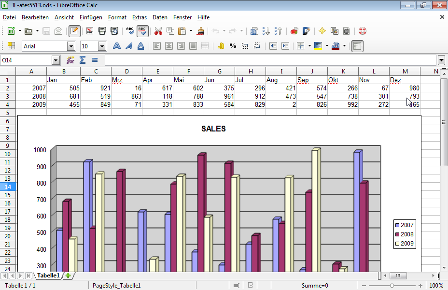The image size is (448, 290).
Task: Cut the selection with the scissors icon
Action: [x=158, y=31]
